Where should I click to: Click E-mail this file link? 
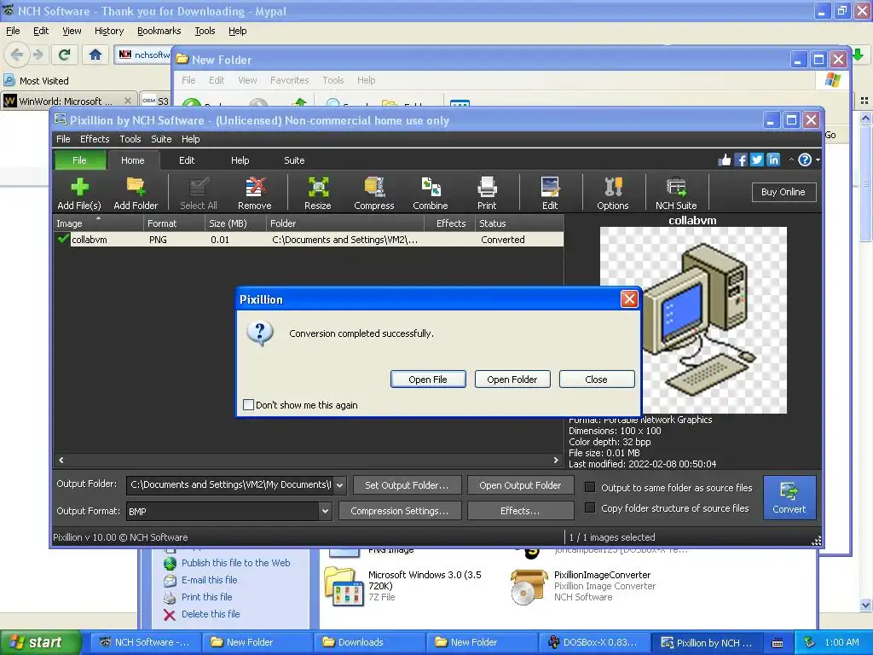210,580
